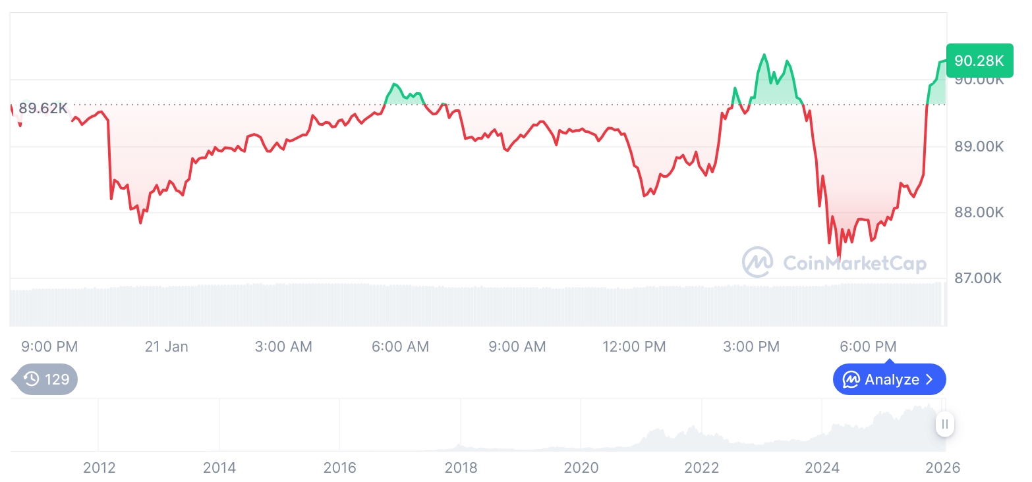The width and height of the screenshot is (1032, 482).
Task: Click the chevron arrow on the Analyze button
Action: [930, 380]
